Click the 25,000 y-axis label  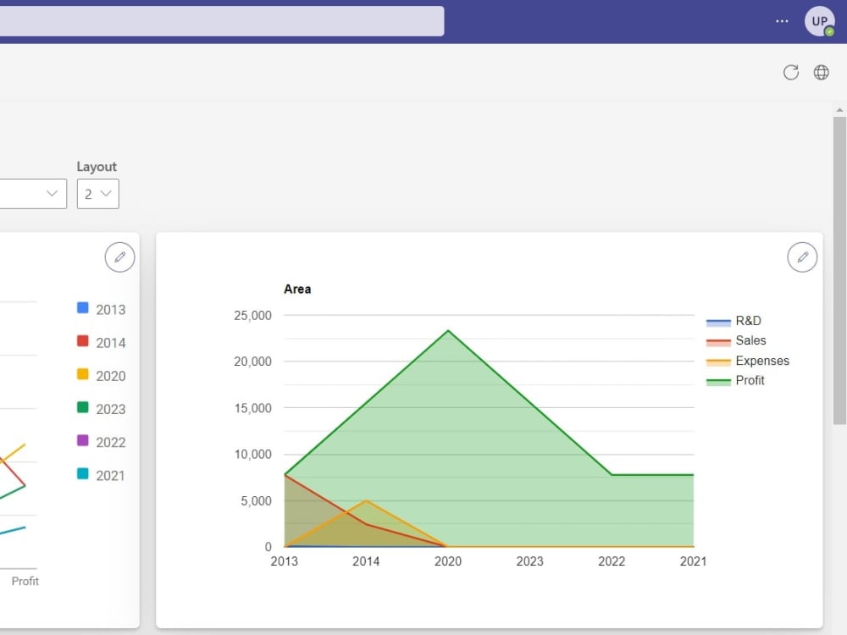click(252, 315)
